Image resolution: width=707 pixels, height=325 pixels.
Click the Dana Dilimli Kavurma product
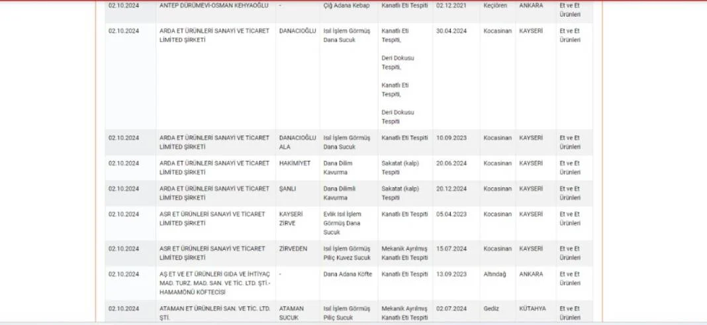click(345, 193)
